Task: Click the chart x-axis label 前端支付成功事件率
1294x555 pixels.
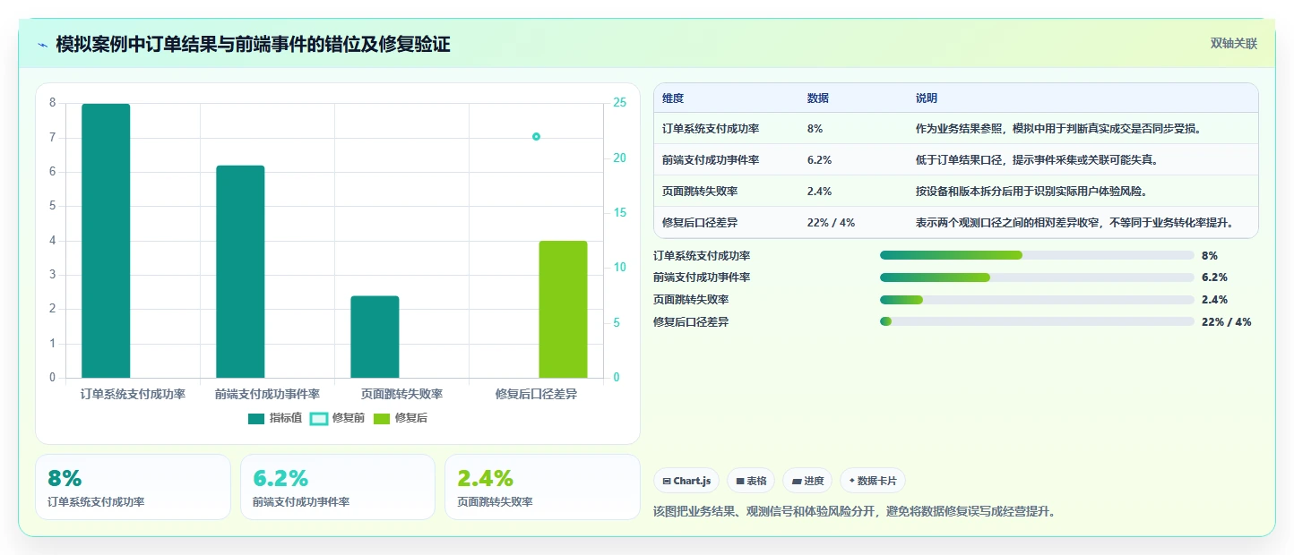Action: 267,394
